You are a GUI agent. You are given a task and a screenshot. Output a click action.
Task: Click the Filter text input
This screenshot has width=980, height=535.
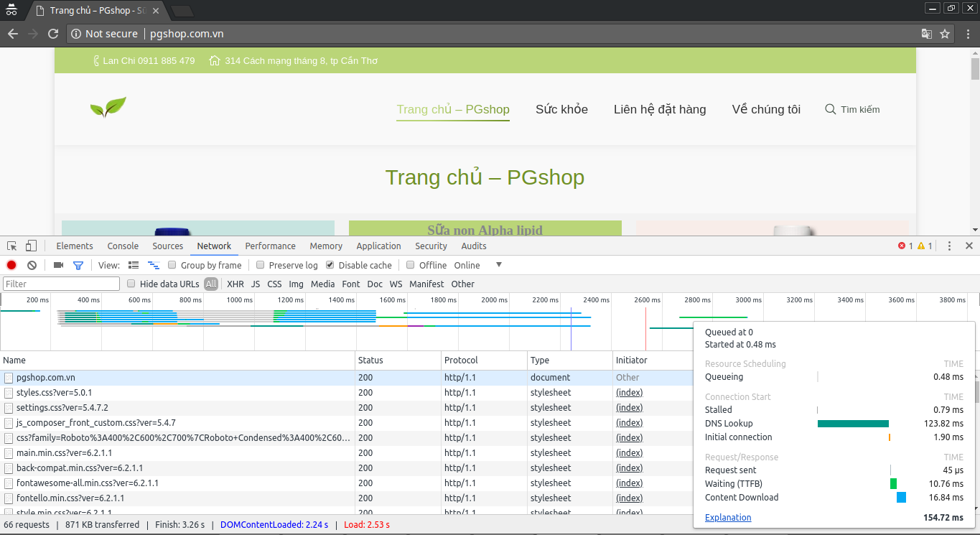[61, 284]
